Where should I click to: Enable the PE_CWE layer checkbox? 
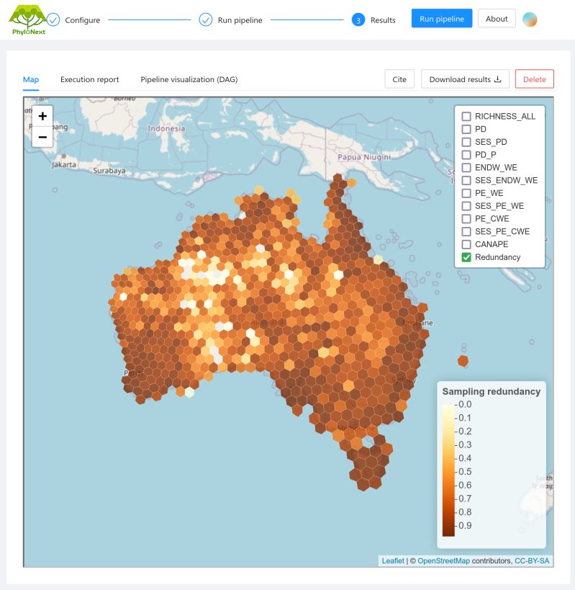click(x=466, y=218)
